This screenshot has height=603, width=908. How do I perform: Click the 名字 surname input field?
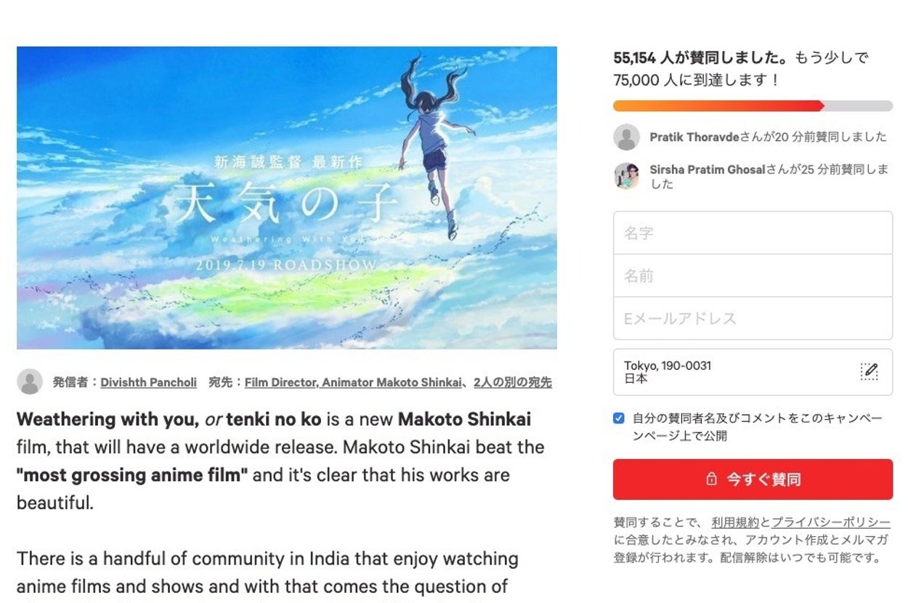(x=753, y=233)
